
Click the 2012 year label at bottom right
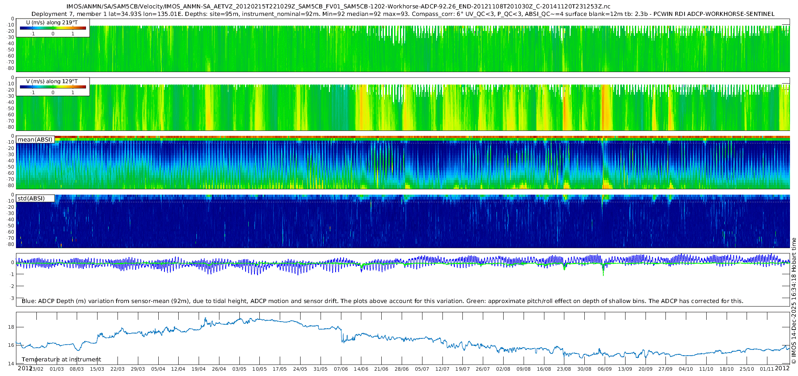pos(782,368)
